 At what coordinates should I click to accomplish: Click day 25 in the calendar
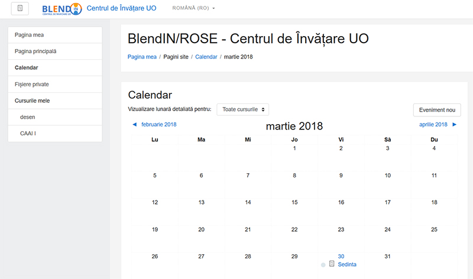(434, 229)
